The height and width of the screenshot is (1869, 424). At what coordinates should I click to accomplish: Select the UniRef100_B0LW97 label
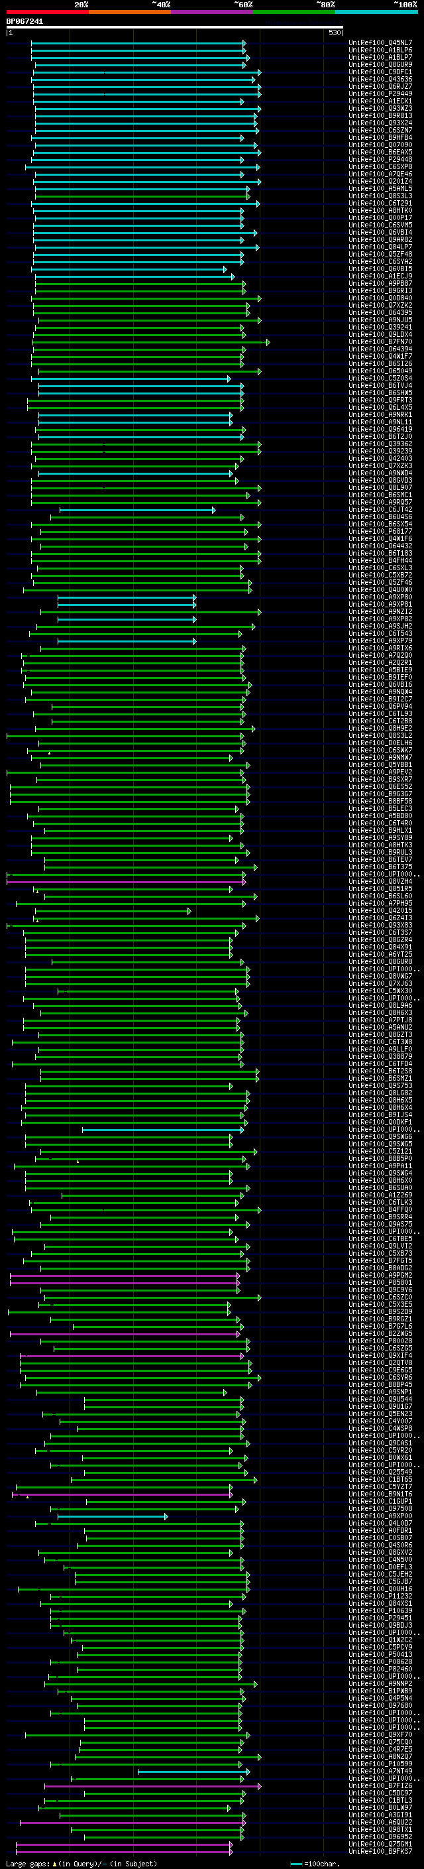click(x=380, y=1807)
